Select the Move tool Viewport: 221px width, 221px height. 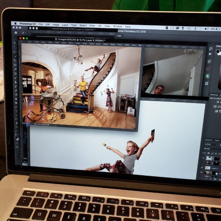click(x=15, y=43)
